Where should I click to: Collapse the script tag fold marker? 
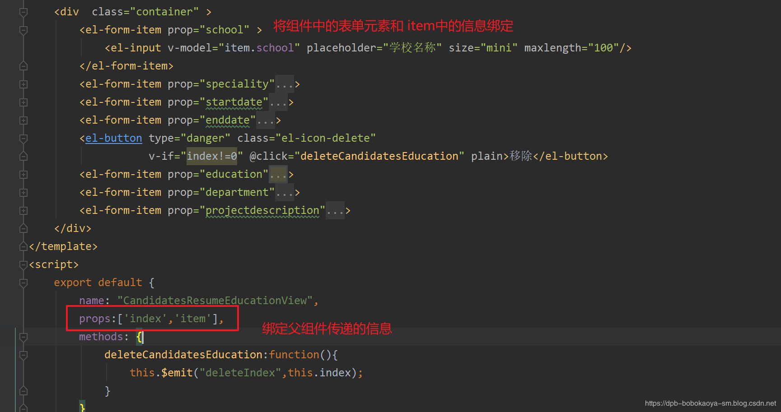23,265
